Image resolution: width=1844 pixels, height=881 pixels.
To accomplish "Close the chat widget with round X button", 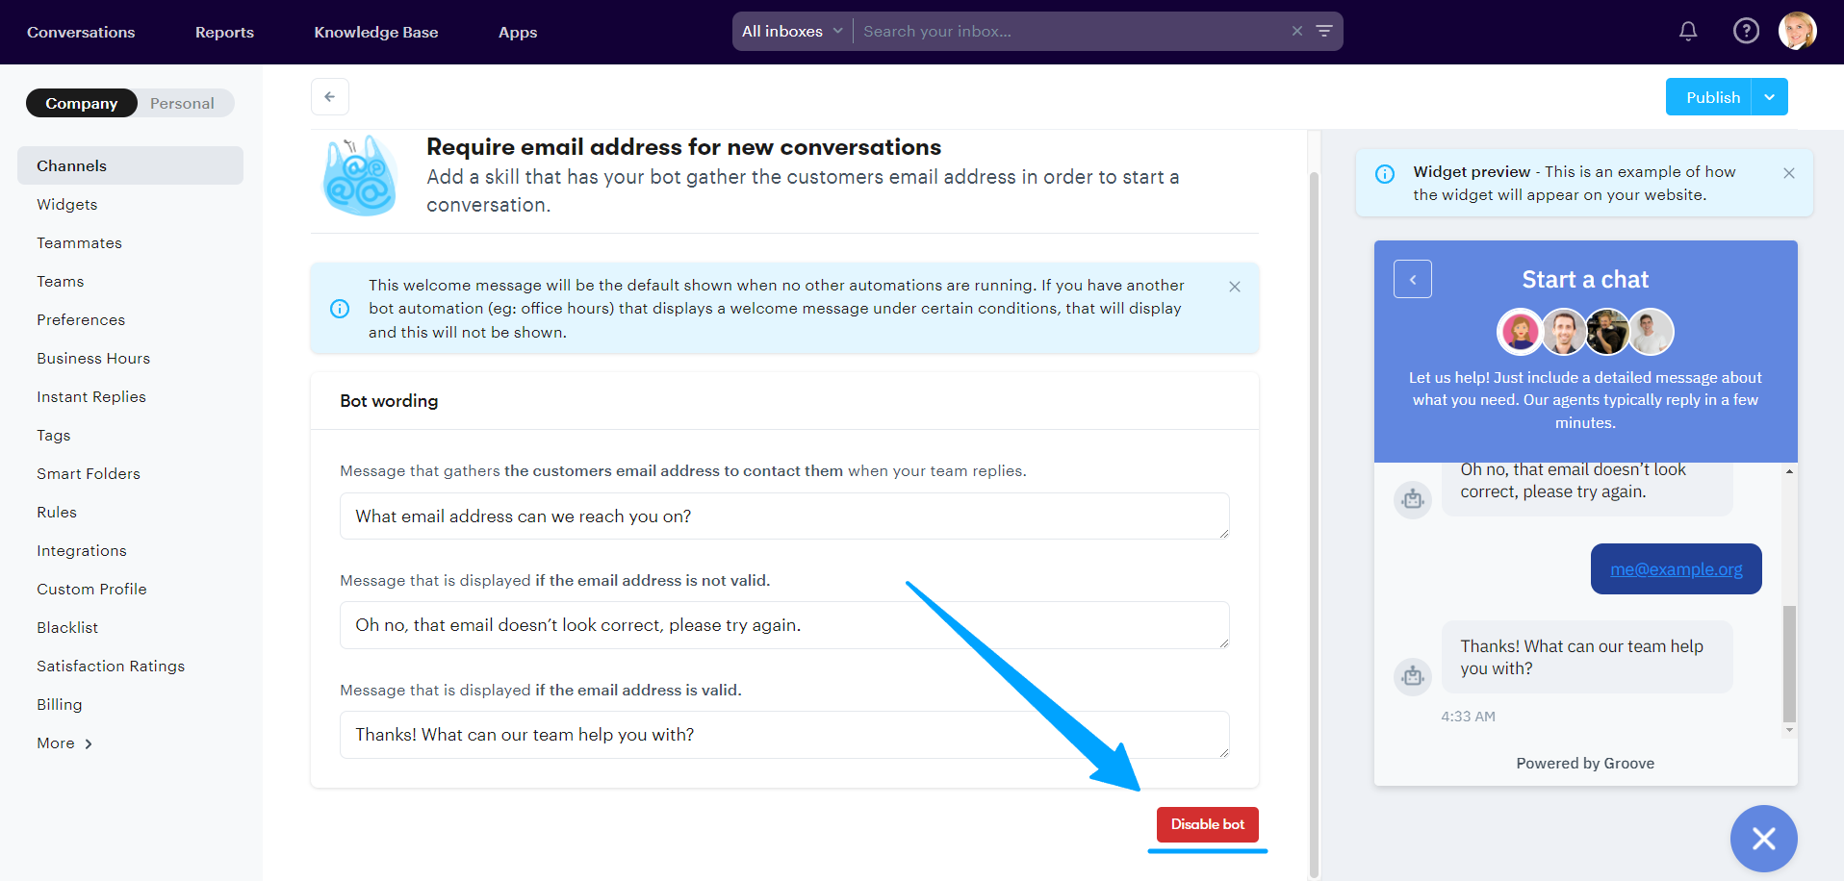I will 1763,839.
